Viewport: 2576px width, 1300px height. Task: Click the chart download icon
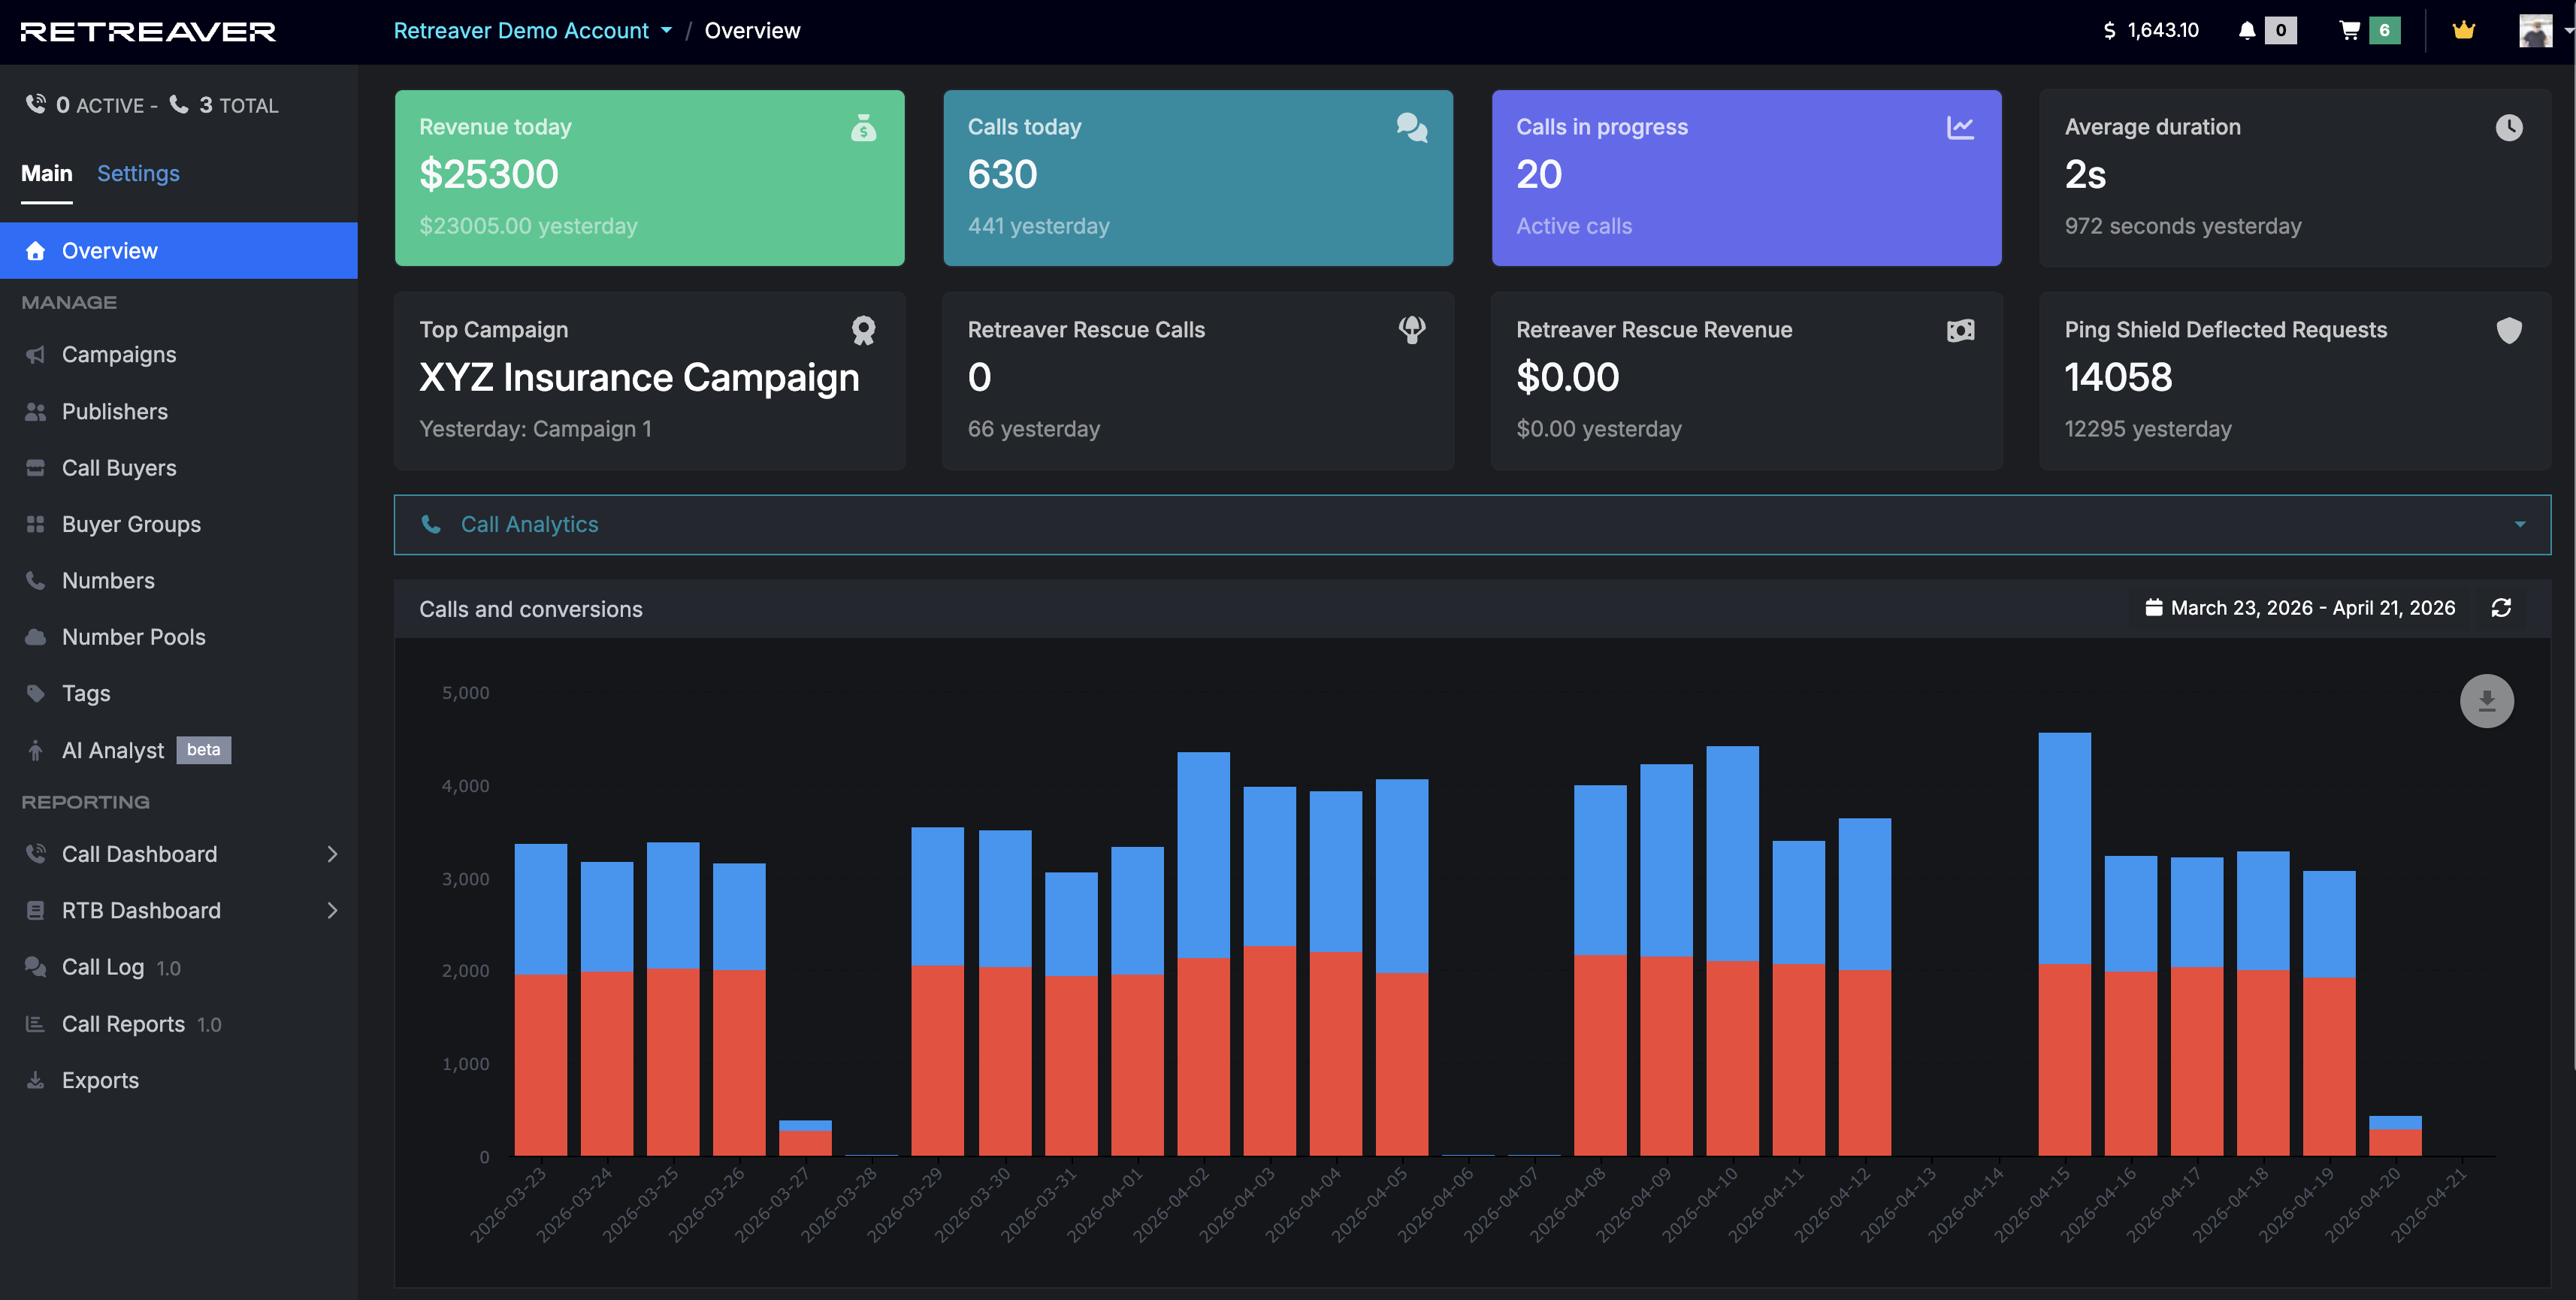pos(2486,701)
